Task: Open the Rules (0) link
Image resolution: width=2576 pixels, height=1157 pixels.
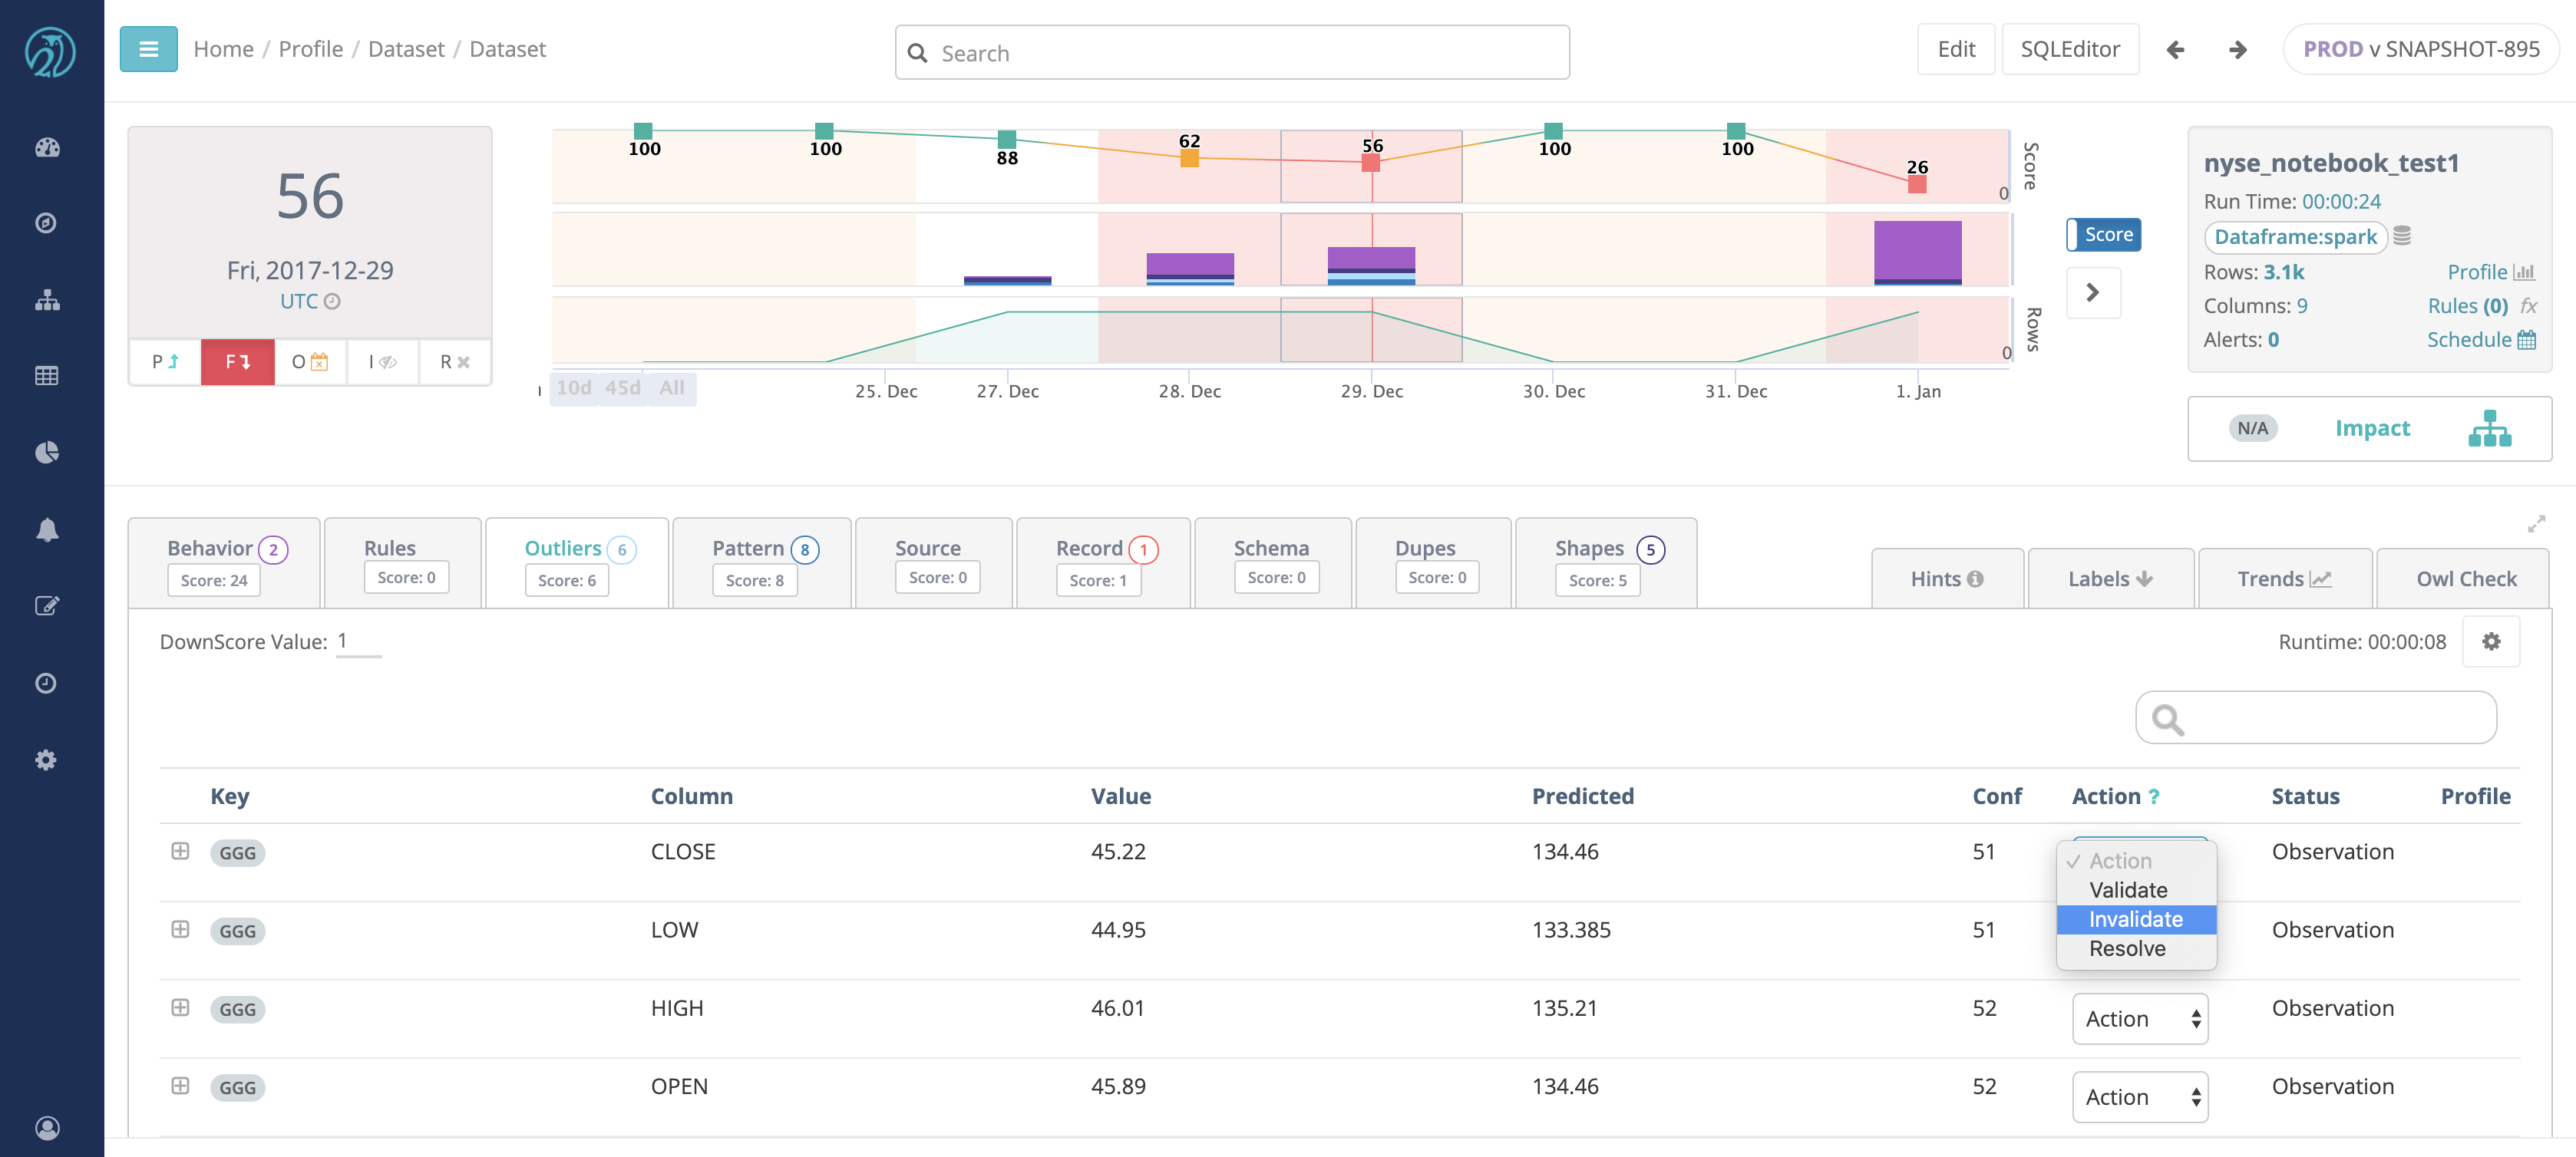Action: click(2467, 305)
